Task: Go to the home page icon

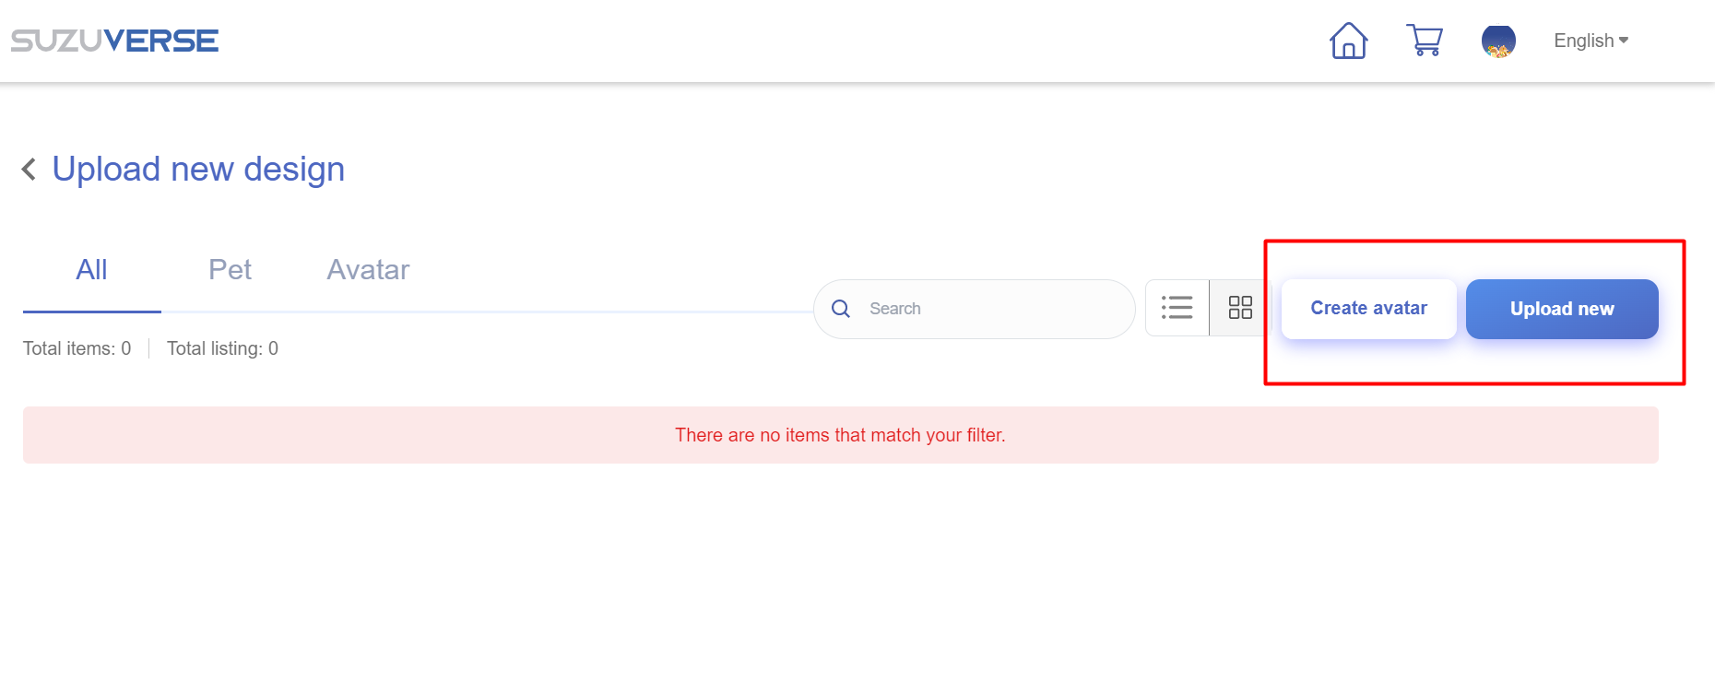Action: [x=1348, y=41]
